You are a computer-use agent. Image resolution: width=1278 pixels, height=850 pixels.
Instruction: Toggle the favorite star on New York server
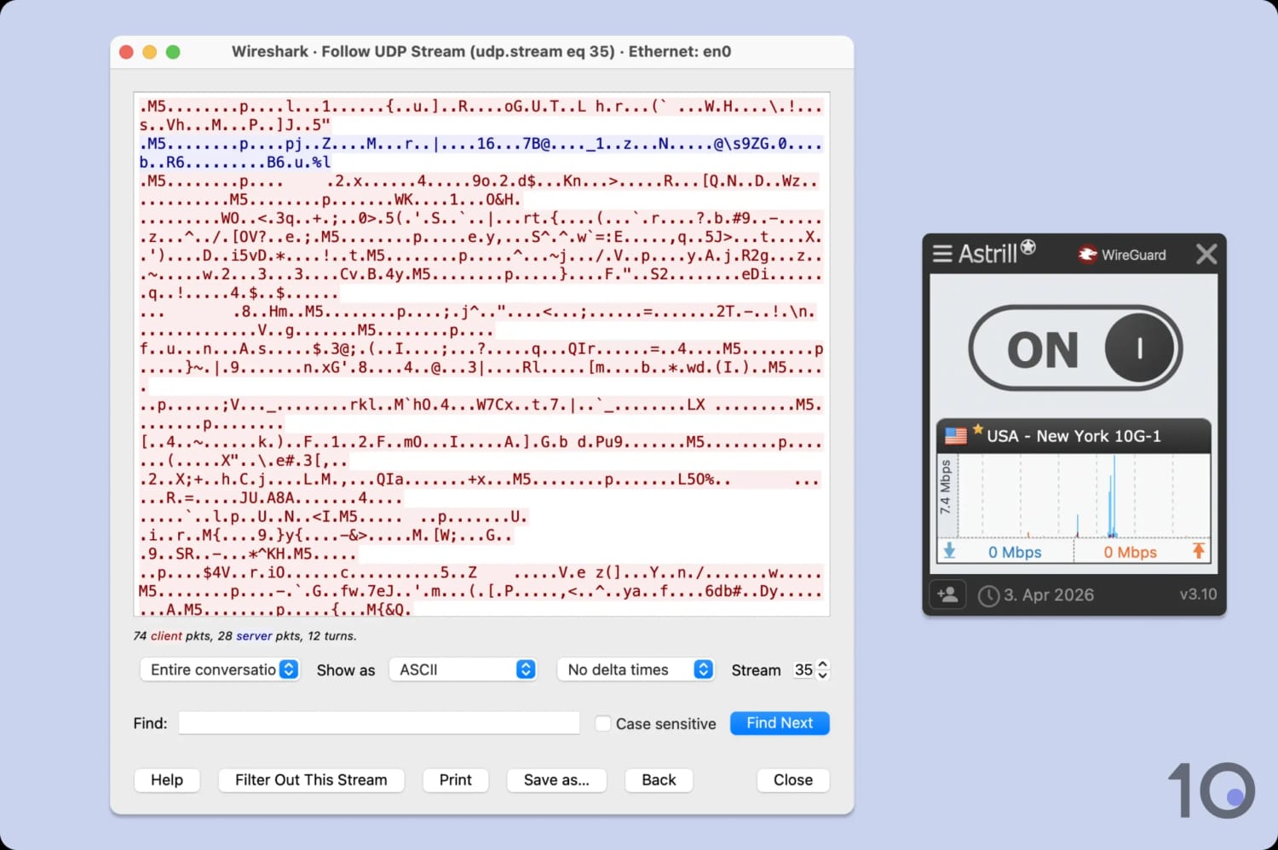[976, 430]
